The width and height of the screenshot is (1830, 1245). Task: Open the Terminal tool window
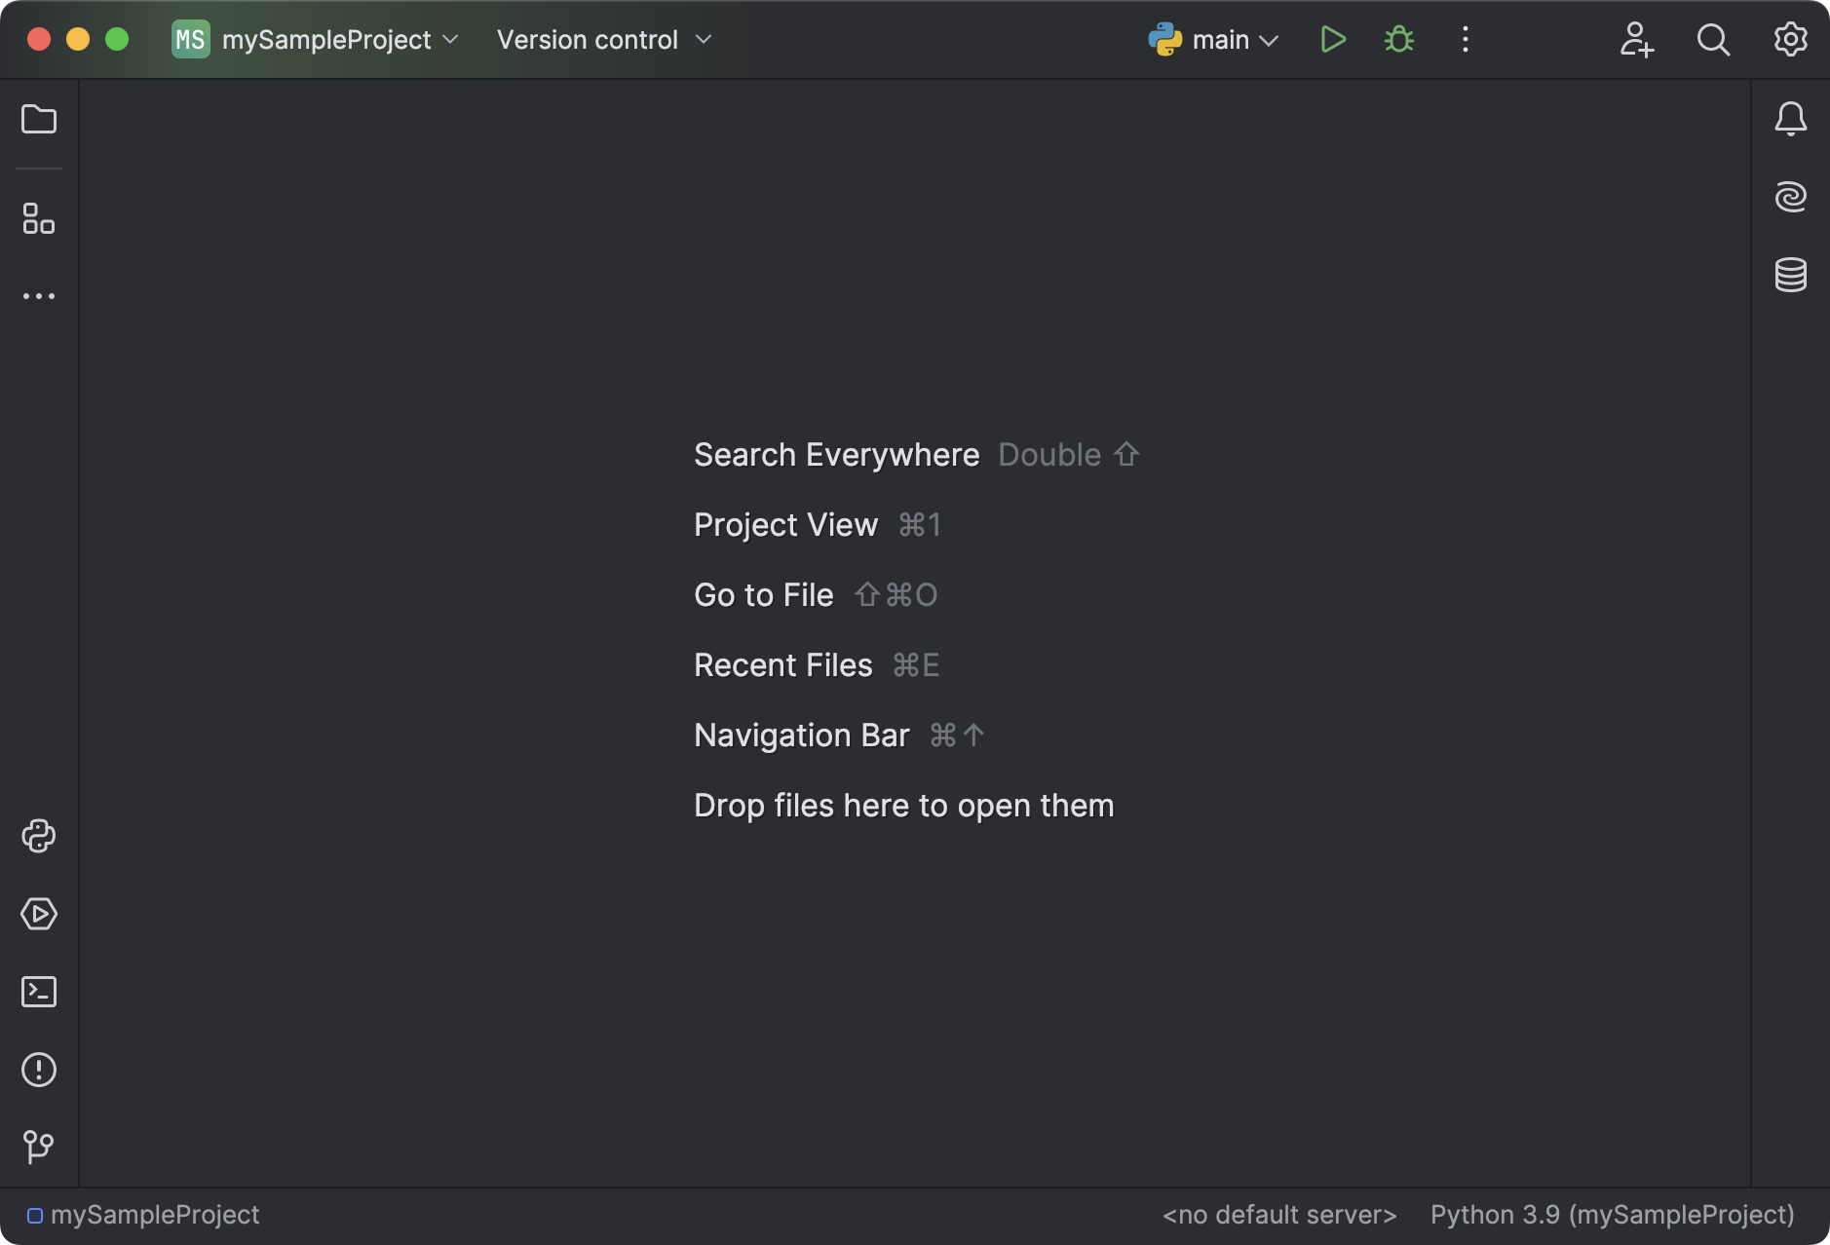point(39,992)
